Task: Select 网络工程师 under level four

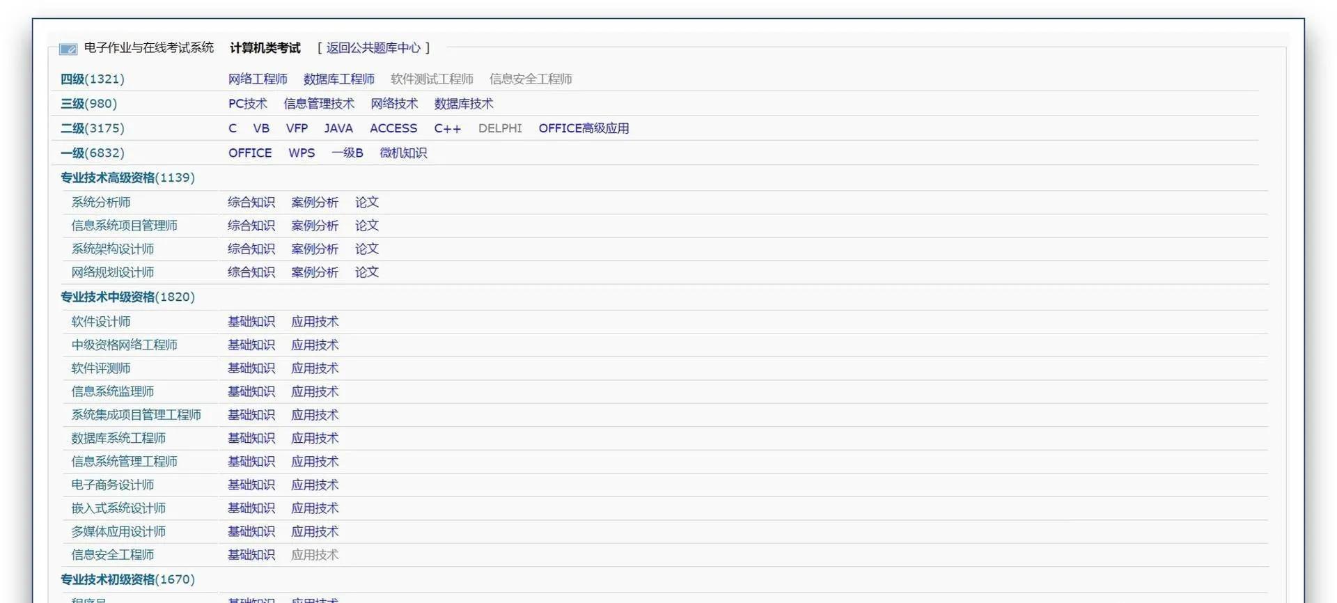Action: 258,79
